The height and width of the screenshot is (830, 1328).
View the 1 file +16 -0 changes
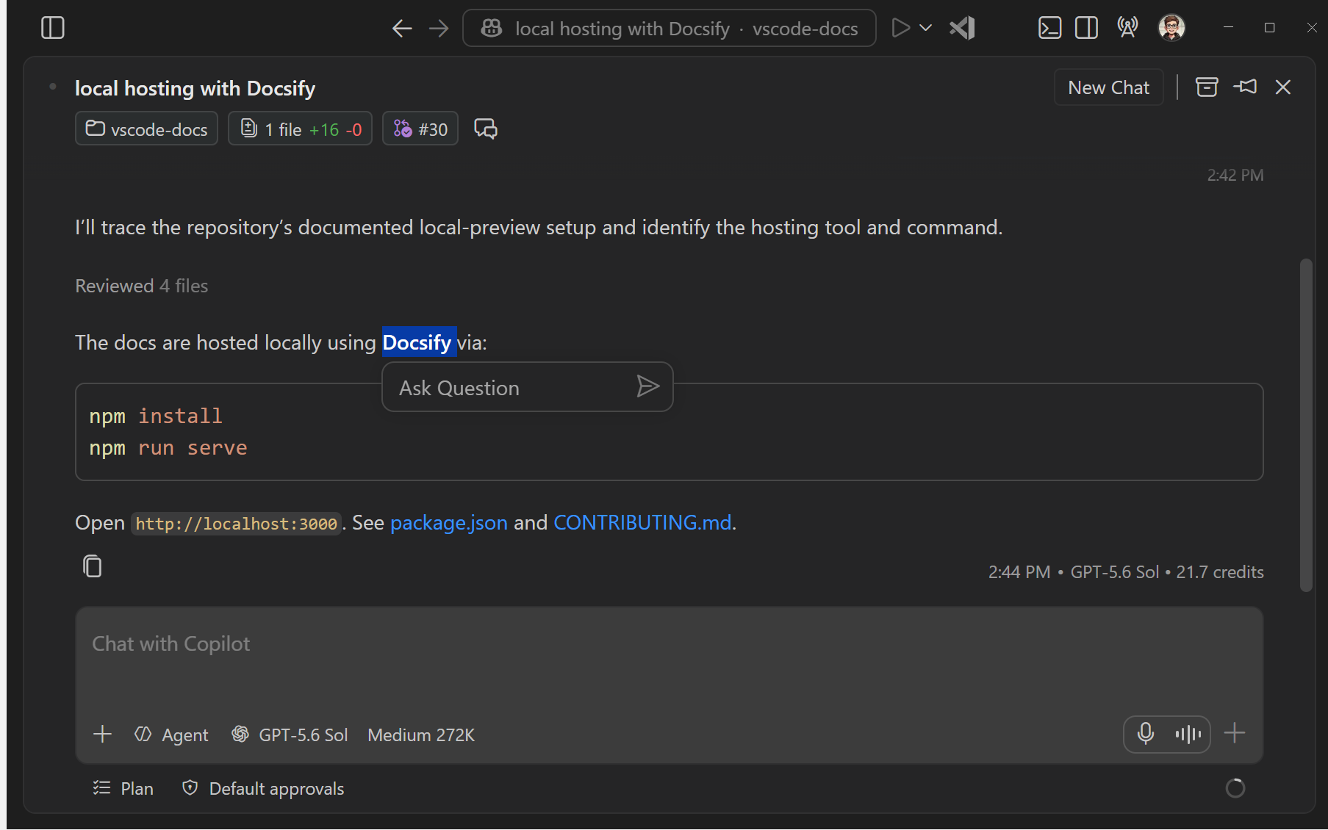pyautogui.click(x=300, y=129)
